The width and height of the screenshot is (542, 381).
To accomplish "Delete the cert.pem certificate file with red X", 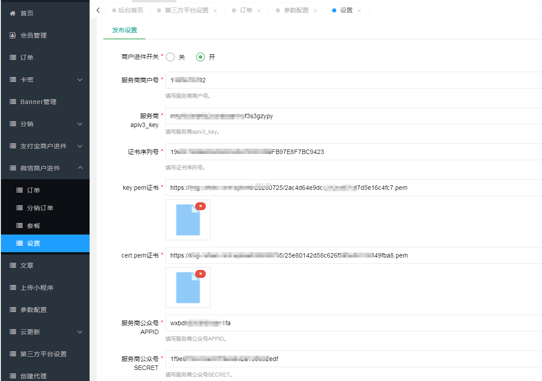I will coord(200,274).
